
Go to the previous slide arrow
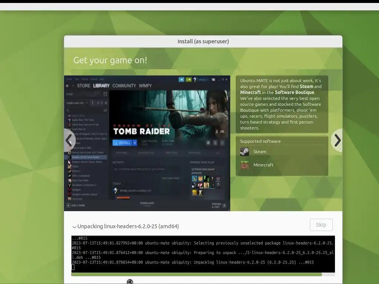[69, 140]
